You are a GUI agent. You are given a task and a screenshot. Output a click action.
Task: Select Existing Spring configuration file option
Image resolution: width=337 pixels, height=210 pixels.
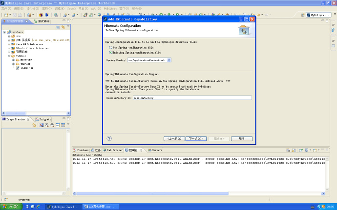[135, 52]
